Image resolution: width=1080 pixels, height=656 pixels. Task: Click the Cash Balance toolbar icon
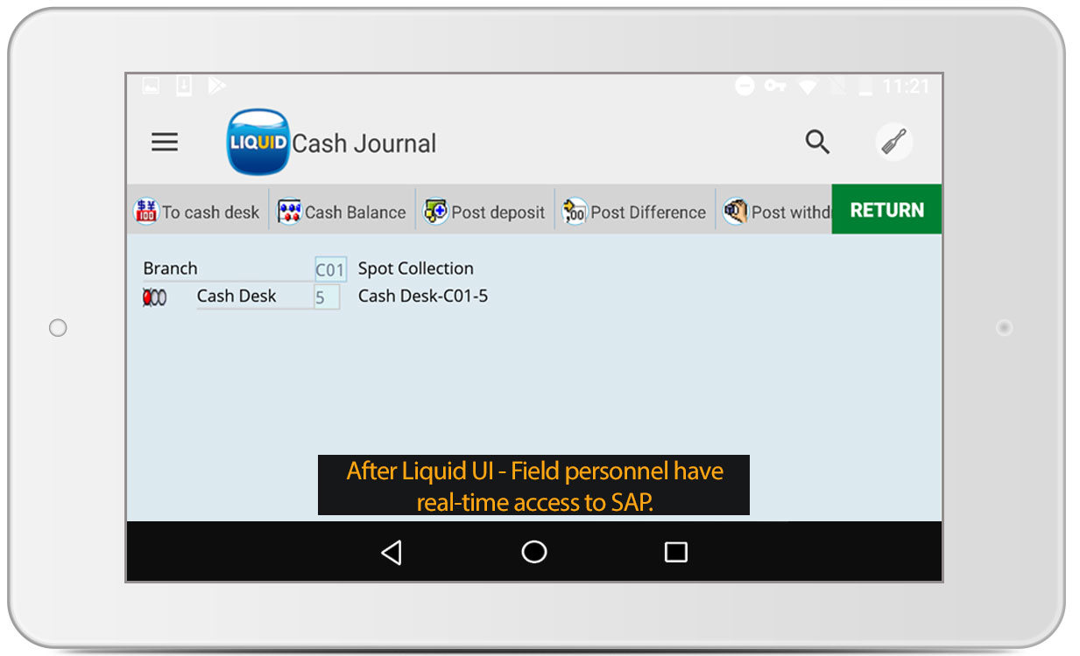[x=289, y=212]
